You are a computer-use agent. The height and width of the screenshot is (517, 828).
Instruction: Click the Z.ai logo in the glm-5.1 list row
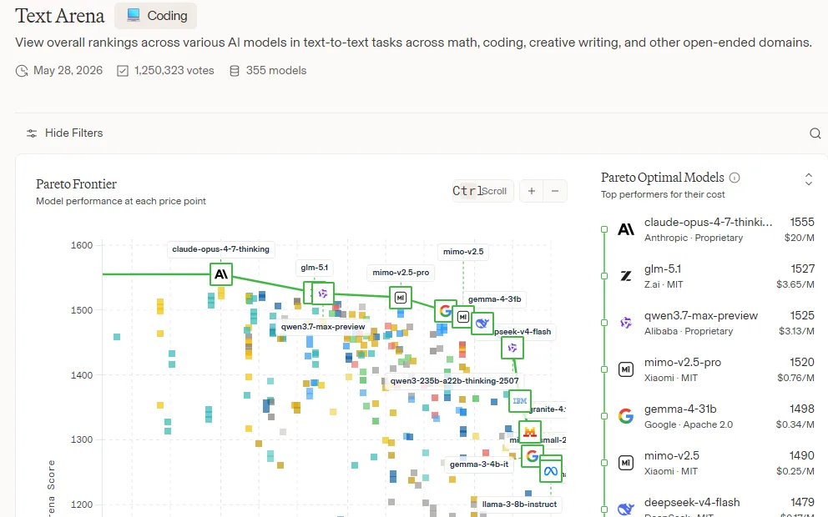tap(626, 276)
